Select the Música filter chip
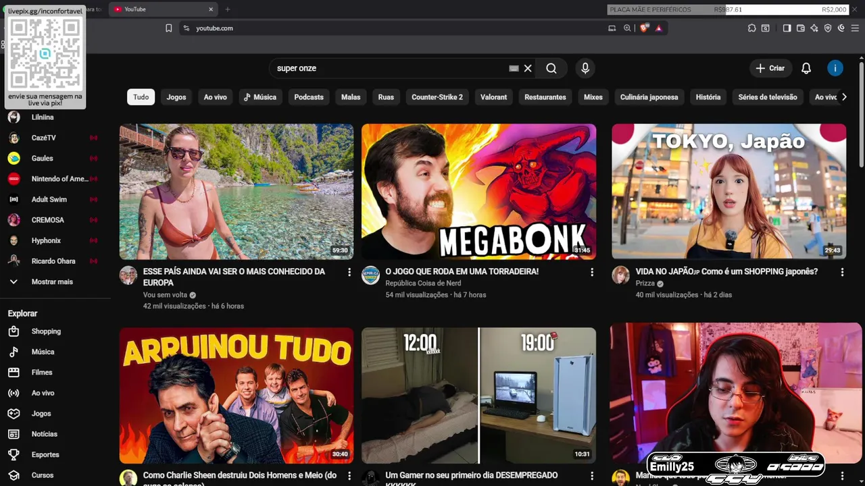The image size is (865, 486). (x=260, y=97)
